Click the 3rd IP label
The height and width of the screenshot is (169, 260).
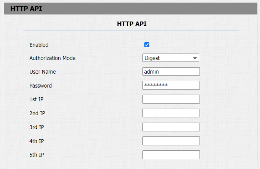(x=37, y=127)
